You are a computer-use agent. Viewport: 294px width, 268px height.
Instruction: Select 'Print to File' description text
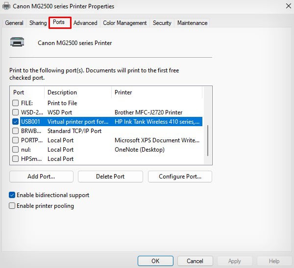click(62, 103)
